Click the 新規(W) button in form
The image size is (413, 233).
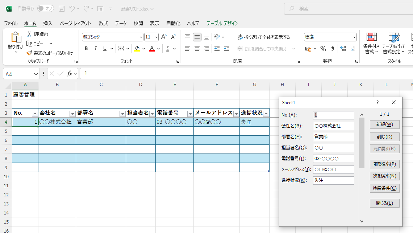click(x=384, y=124)
